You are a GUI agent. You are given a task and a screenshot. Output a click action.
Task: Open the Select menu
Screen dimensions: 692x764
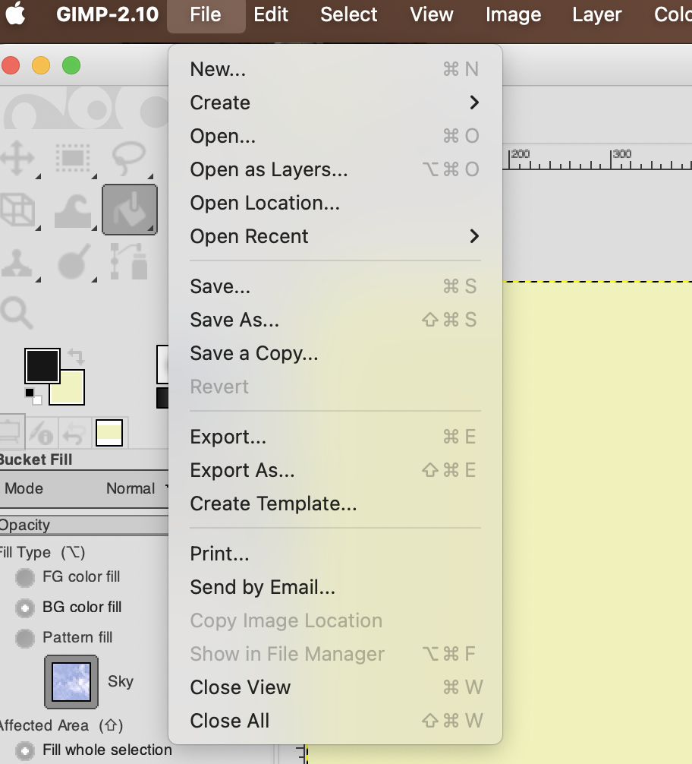coord(349,15)
